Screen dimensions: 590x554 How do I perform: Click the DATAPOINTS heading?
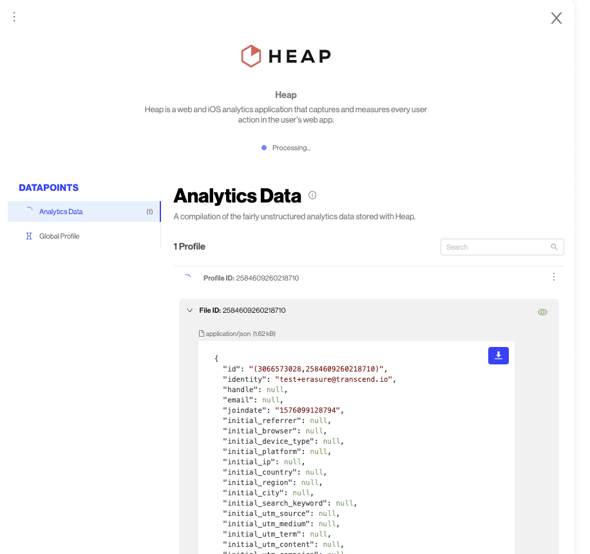coord(49,188)
